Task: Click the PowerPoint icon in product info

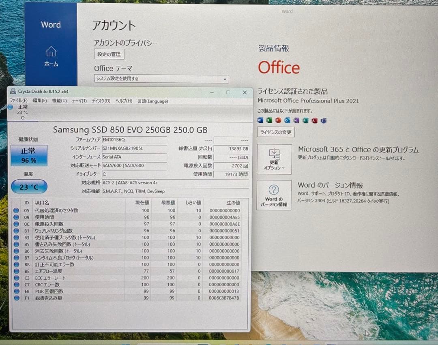Action: [x=278, y=120]
